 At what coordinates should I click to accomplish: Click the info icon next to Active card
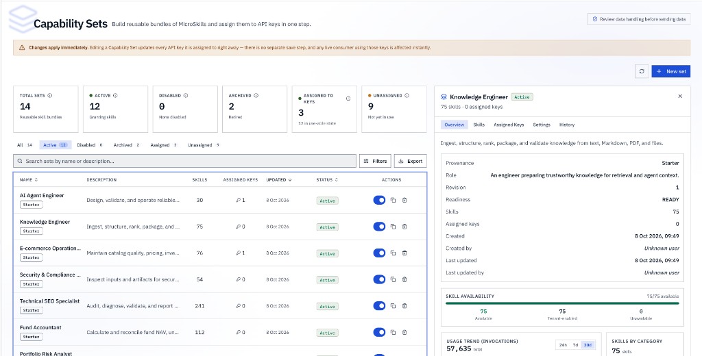tap(115, 95)
